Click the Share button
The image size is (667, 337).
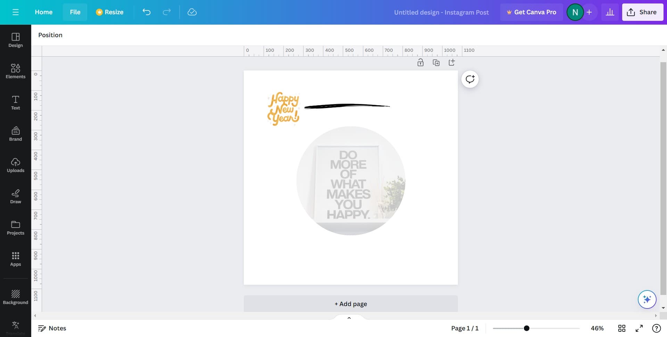[642, 12]
